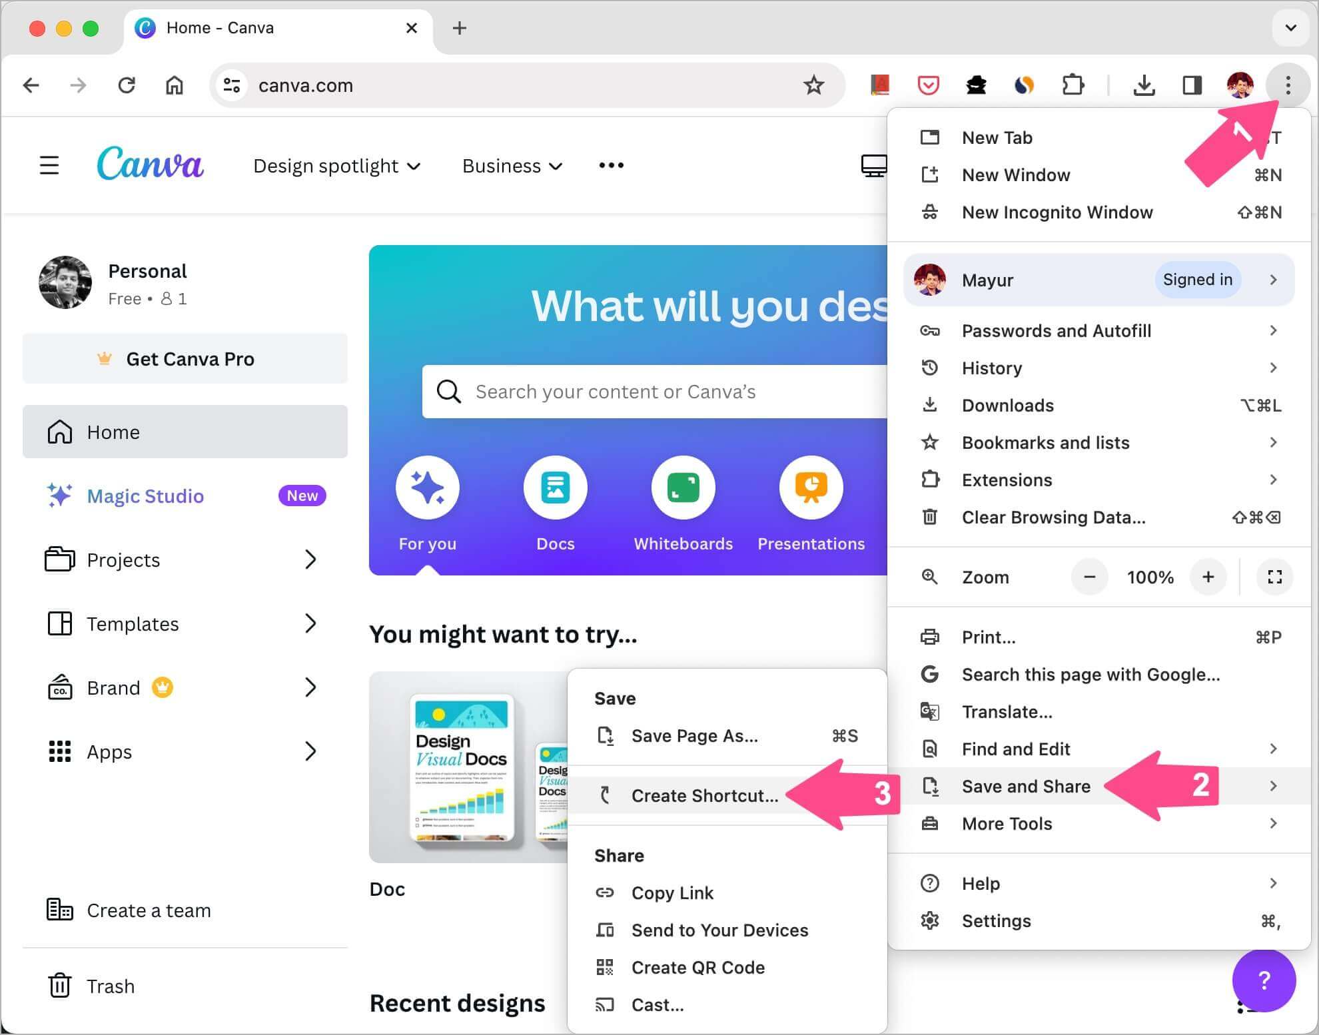
Task: Click the Get Canva Pro button
Action: [x=185, y=358]
